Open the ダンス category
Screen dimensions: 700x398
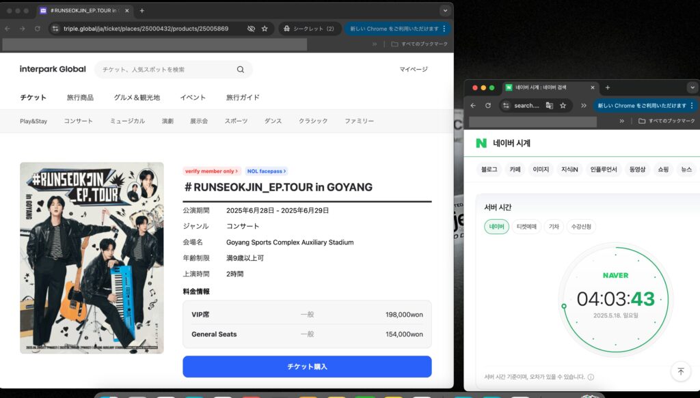[273, 122]
